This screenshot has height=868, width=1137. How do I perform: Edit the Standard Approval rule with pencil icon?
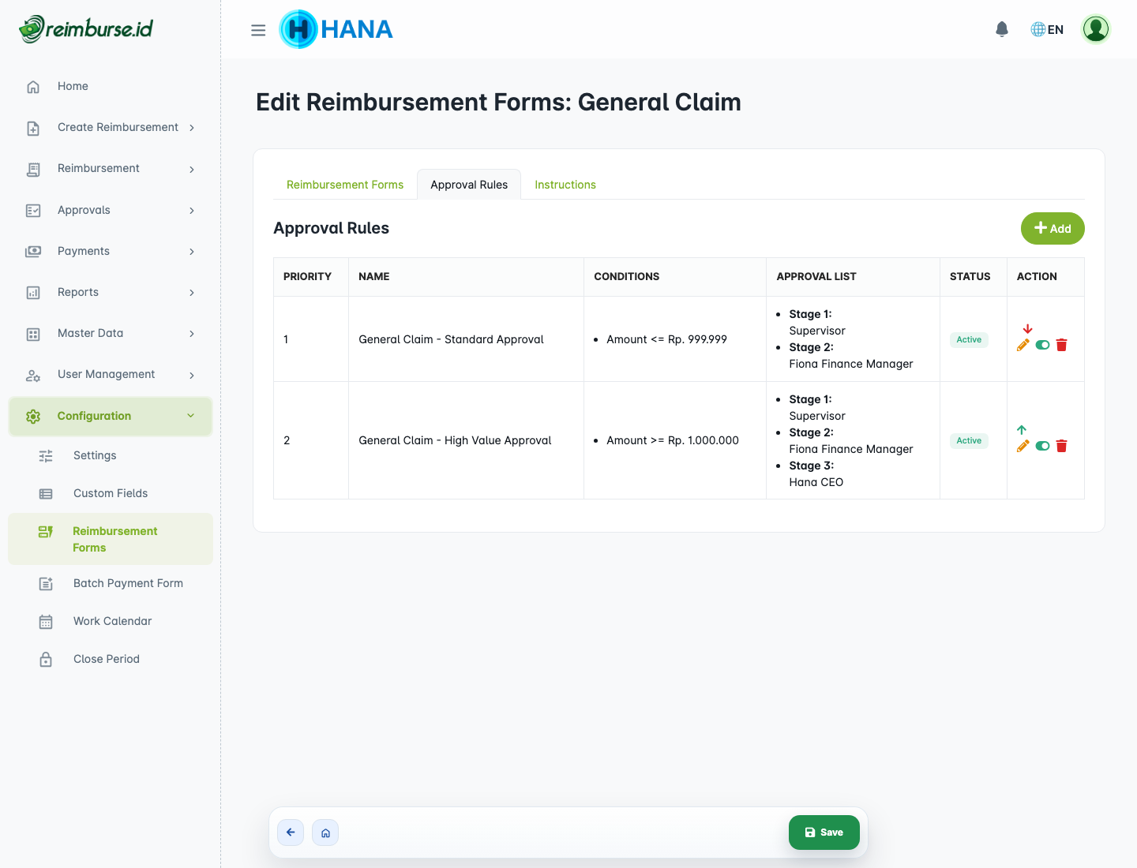1023,345
